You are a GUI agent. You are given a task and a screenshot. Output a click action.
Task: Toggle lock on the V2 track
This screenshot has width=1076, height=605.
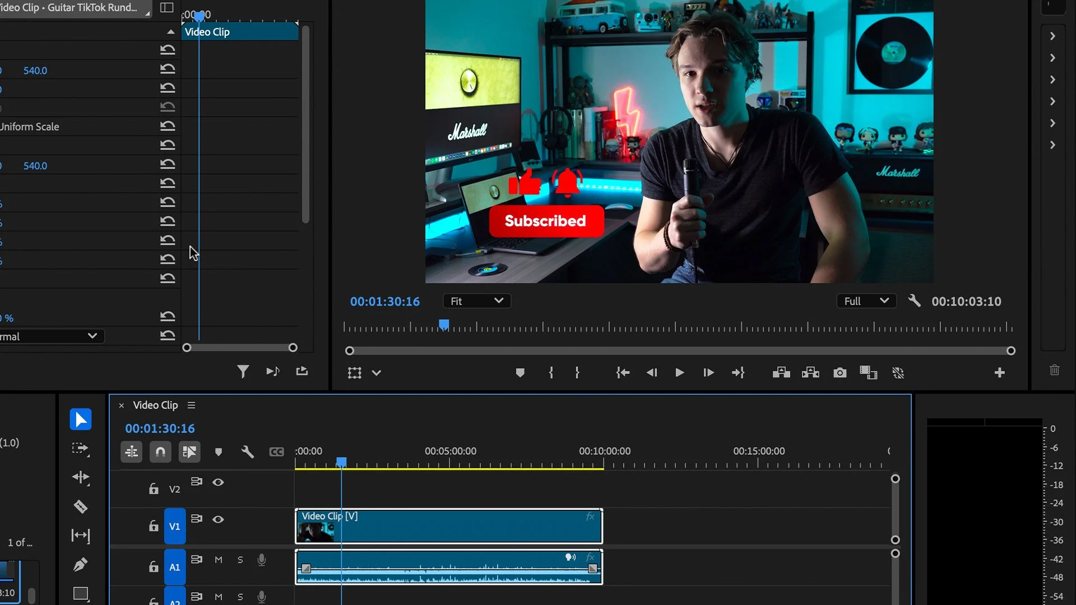tap(154, 489)
